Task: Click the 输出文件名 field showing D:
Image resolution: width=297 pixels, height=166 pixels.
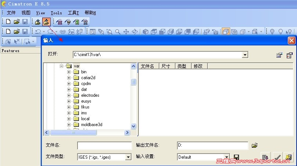Action: click(213, 145)
